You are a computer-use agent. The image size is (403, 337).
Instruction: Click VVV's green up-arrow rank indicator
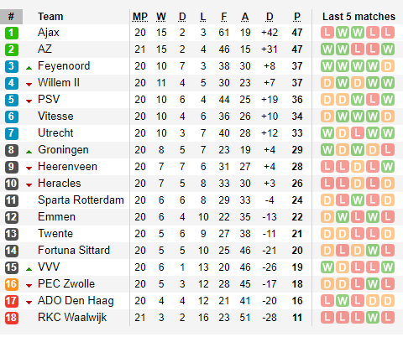29,269
